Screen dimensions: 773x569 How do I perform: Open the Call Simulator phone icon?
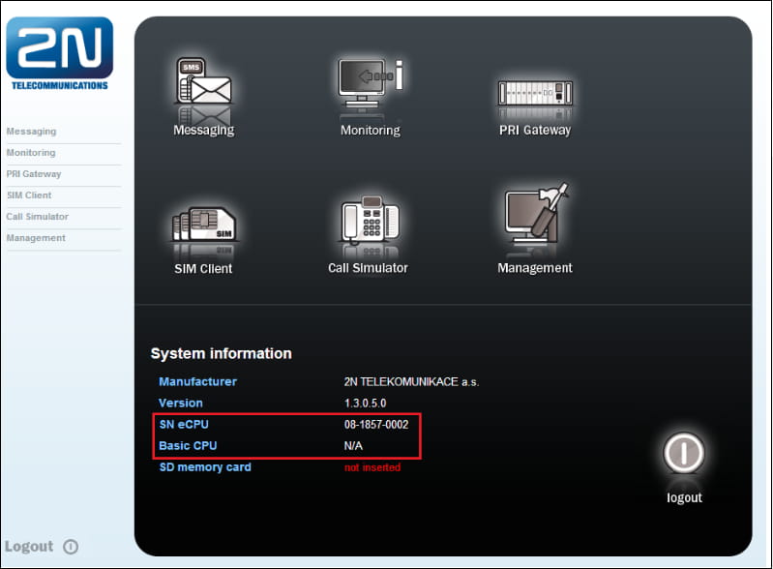point(371,220)
